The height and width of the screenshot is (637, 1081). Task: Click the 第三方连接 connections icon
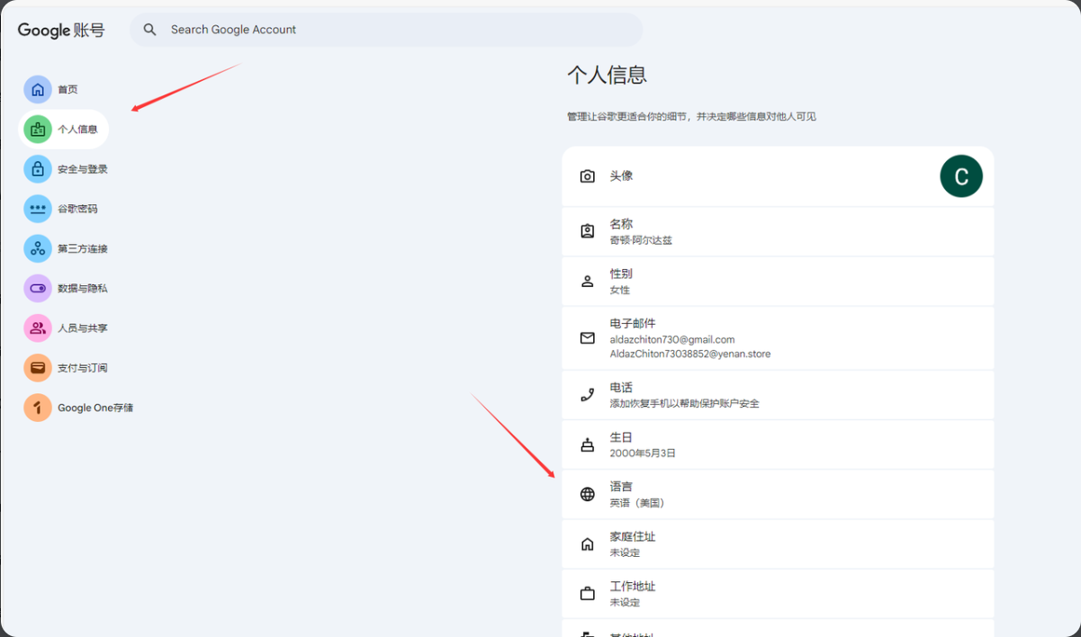coord(38,248)
